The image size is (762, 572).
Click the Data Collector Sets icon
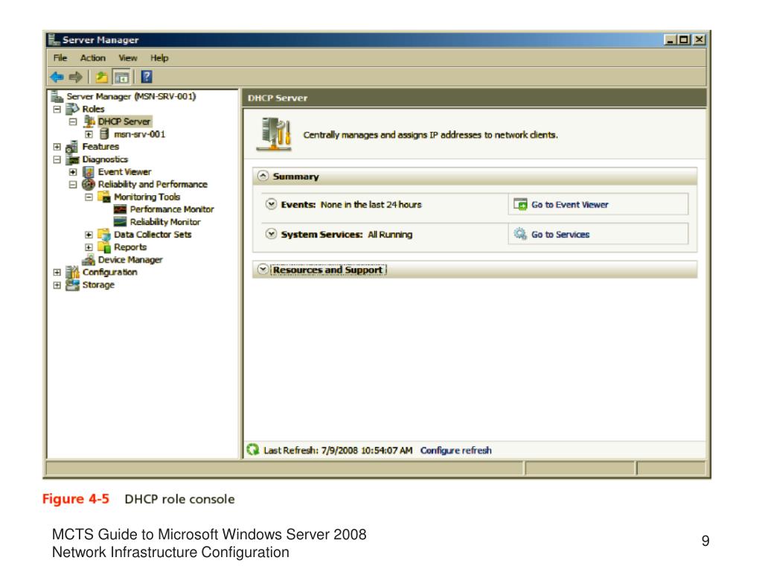(104, 235)
